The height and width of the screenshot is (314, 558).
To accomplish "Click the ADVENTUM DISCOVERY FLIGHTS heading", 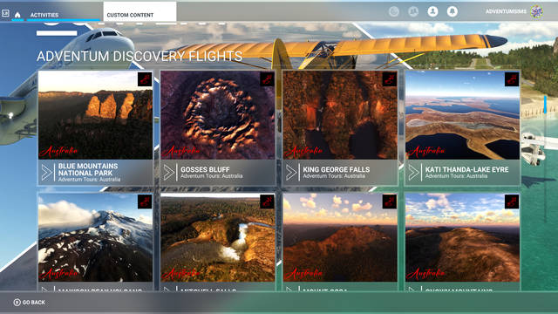I will tap(139, 56).
